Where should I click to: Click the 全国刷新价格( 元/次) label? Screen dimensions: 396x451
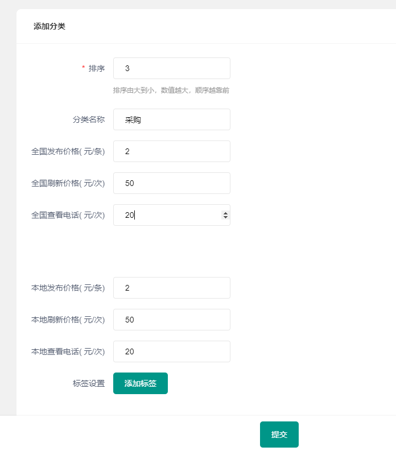68,183
